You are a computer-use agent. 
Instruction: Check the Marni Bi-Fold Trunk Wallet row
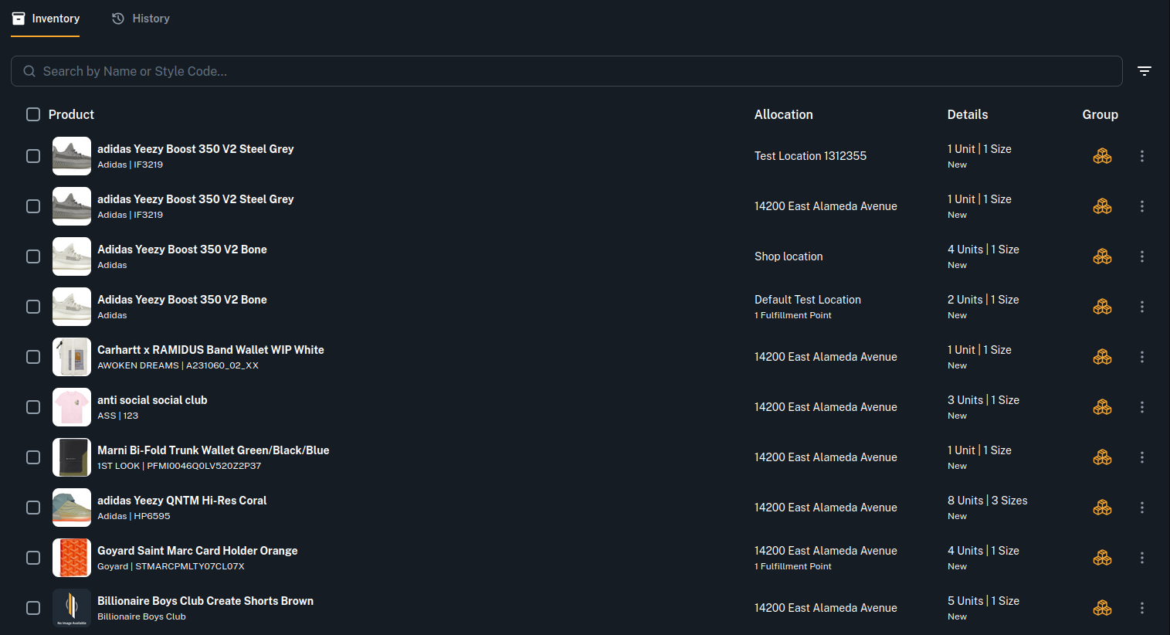(33, 457)
